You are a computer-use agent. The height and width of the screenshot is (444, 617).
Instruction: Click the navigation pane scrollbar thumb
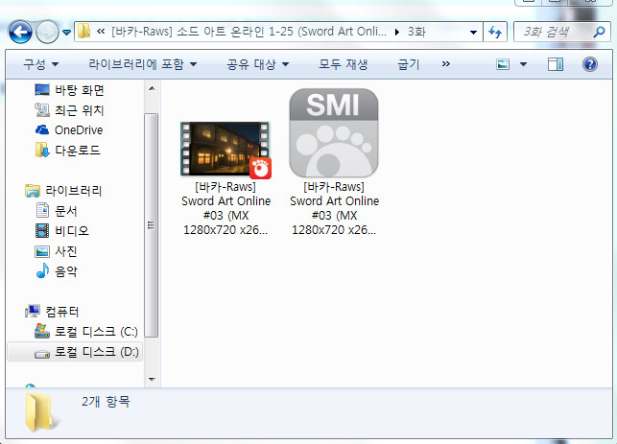coord(151,225)
